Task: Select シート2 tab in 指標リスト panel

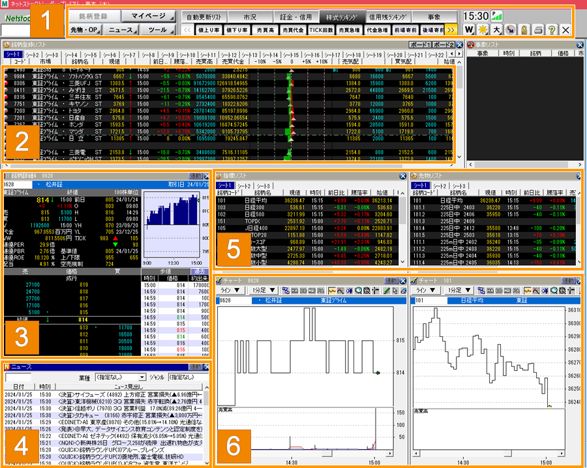Action: pyautogui.click(x=245, y=186)
